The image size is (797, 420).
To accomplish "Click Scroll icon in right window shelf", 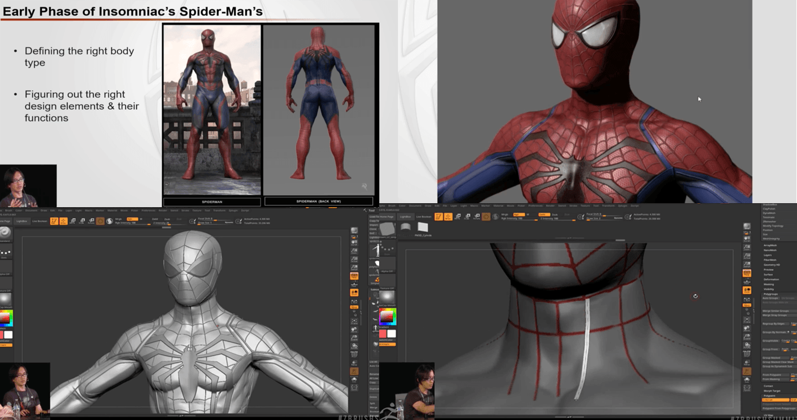I will [x=747, y=240].
